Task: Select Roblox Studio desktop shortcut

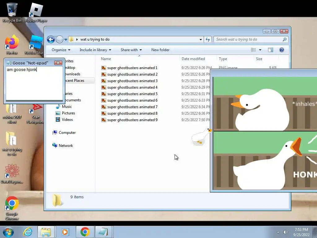Action: pyautogui.click(x=34, y=45)
